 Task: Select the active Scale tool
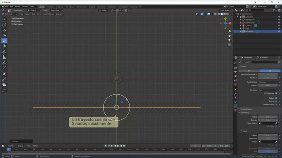click(4, 41)
